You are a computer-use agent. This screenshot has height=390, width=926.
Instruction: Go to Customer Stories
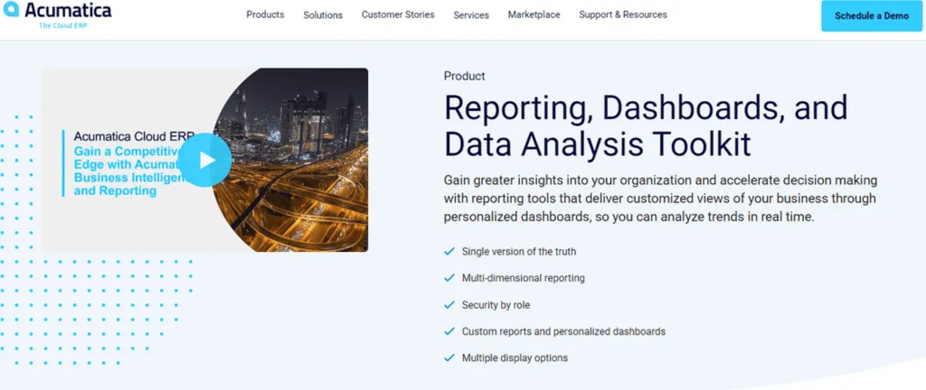398,14
